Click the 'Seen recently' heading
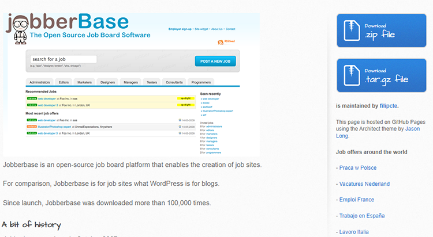This screenshot has height=237, width=433. 210,94
